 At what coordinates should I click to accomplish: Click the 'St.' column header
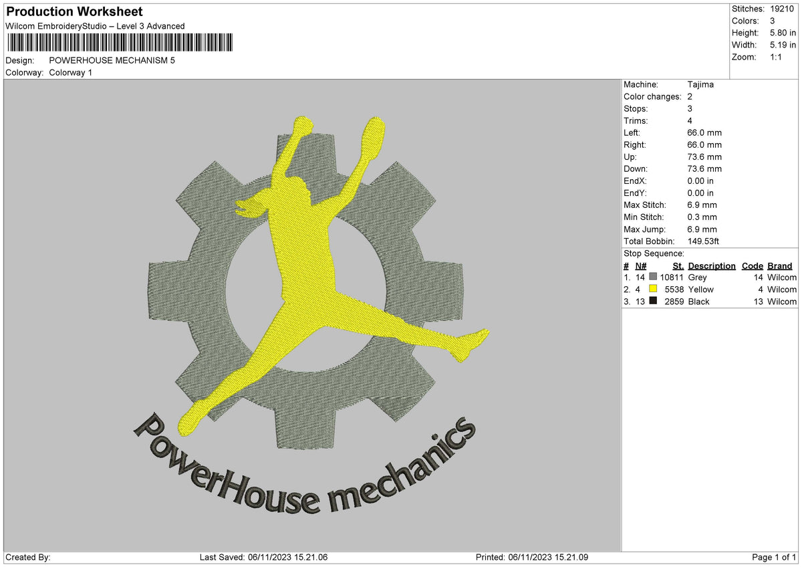pyautogui.click(x=678, y=265)
